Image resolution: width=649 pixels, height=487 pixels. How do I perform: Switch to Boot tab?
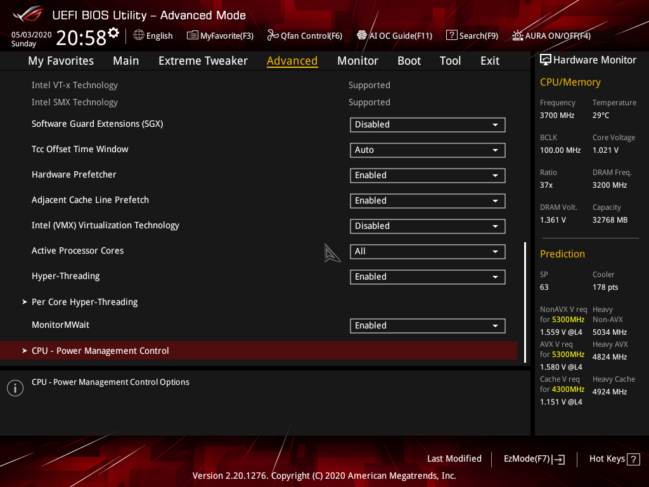coord(409,61)
